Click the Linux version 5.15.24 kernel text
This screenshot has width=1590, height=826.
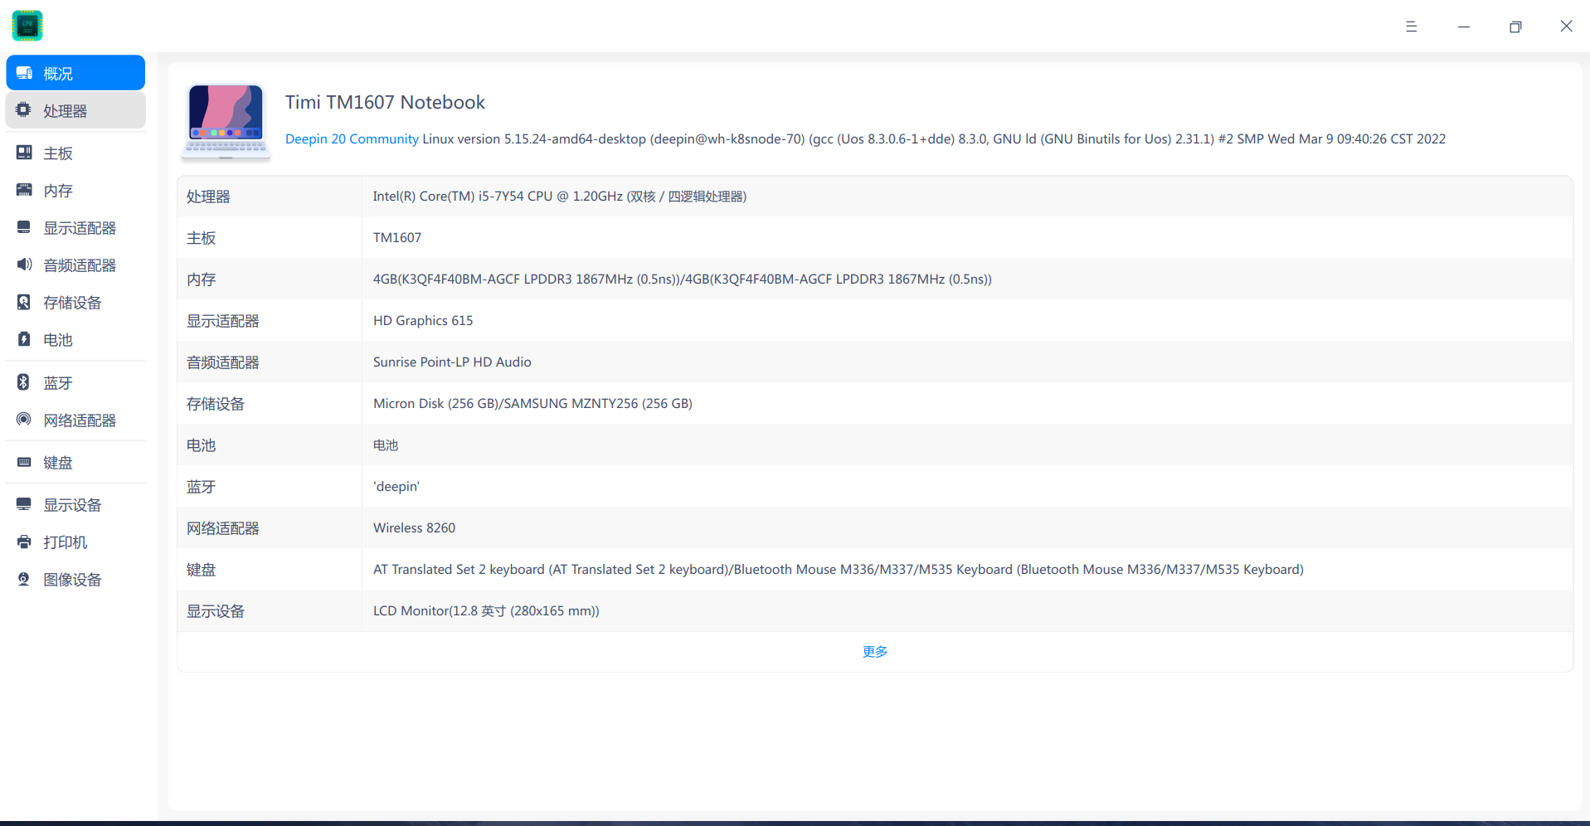[934, 138]
